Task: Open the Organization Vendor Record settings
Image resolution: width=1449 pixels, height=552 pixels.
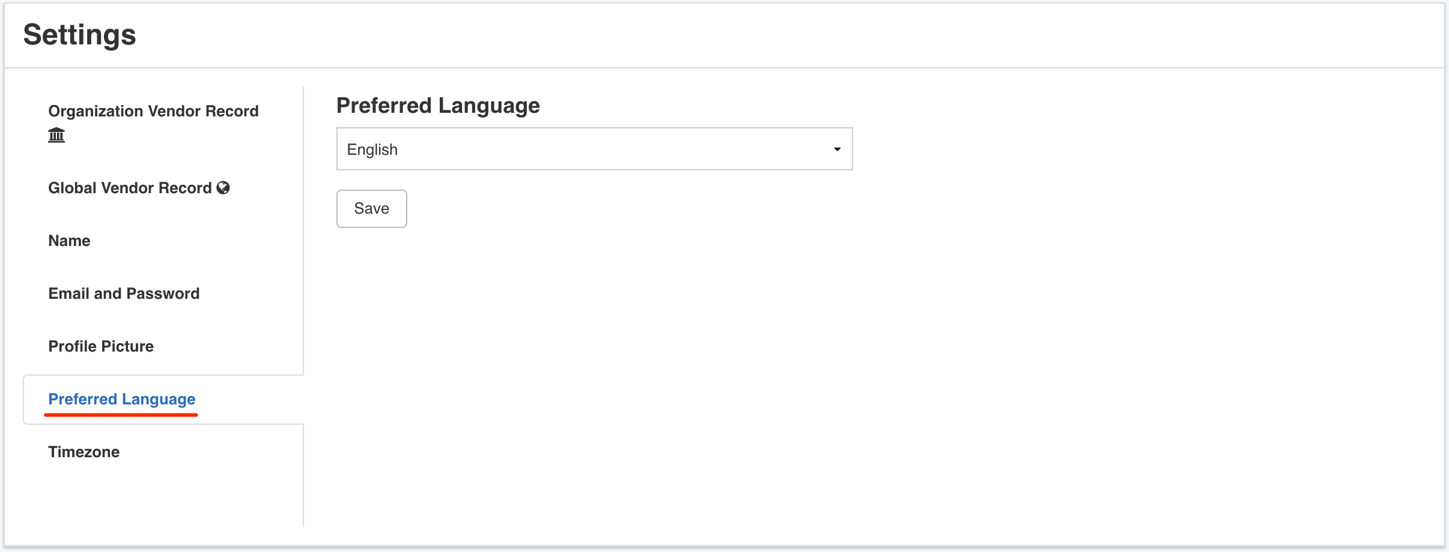Action: pos(153,112)
